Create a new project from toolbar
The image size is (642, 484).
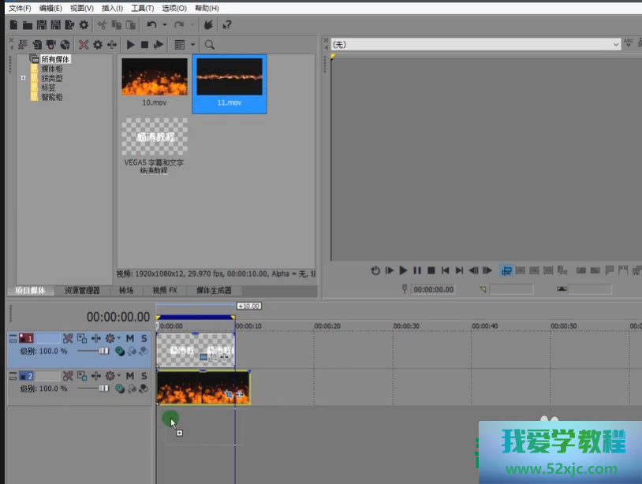[x=13, y=25]
